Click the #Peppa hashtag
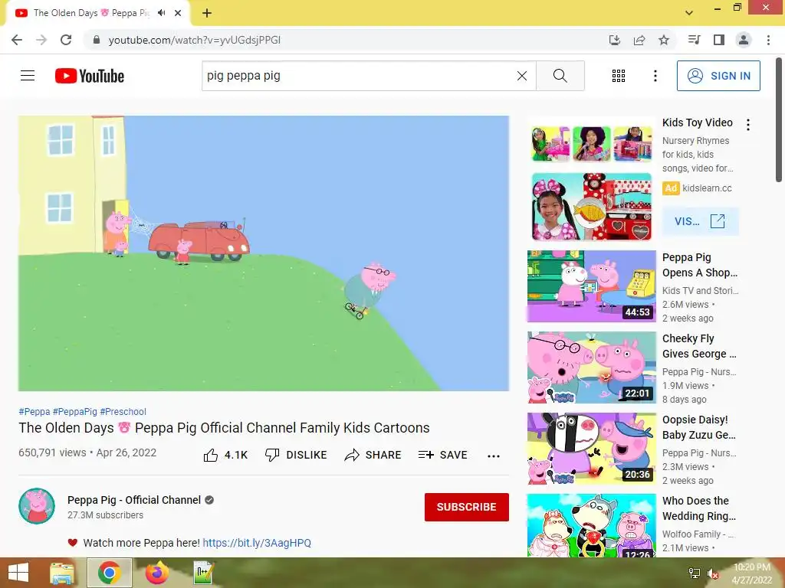Screen dimensions: 785x588 (x=34, y=411)
